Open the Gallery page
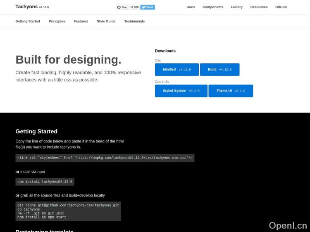 (x=237, y=7)
